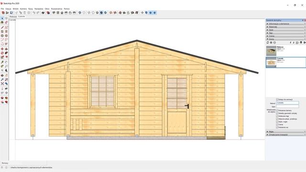Select the Rectangle tool
This screenshot has height=172, width=306.
(2, 32)
